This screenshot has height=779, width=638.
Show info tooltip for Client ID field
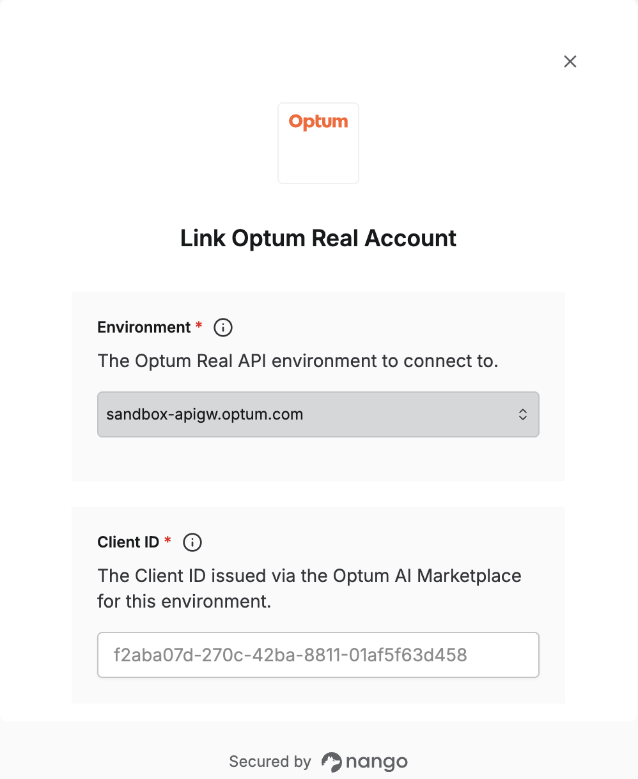click(192, 542)
